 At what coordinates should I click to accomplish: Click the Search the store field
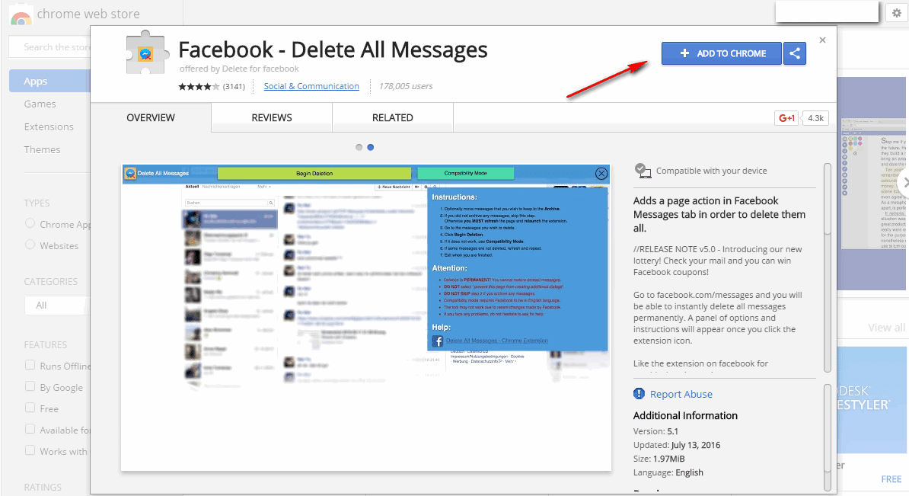click(49, 47)
